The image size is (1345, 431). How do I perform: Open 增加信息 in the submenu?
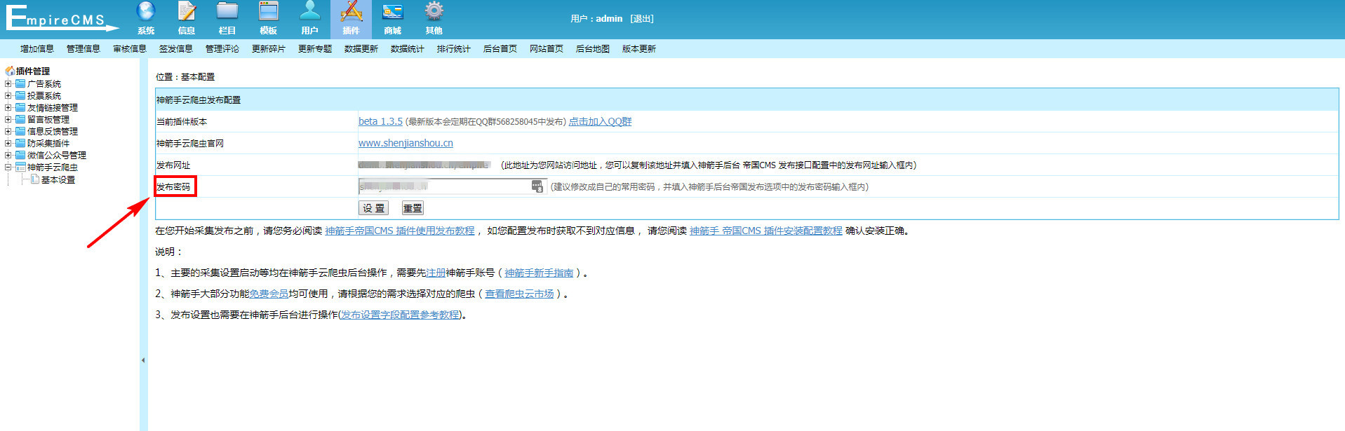click(x=37, y=49)
